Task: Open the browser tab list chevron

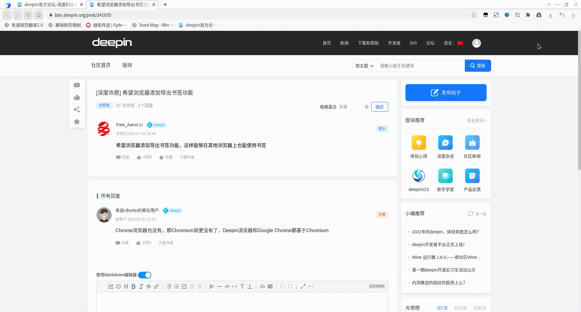Action: 549,5
